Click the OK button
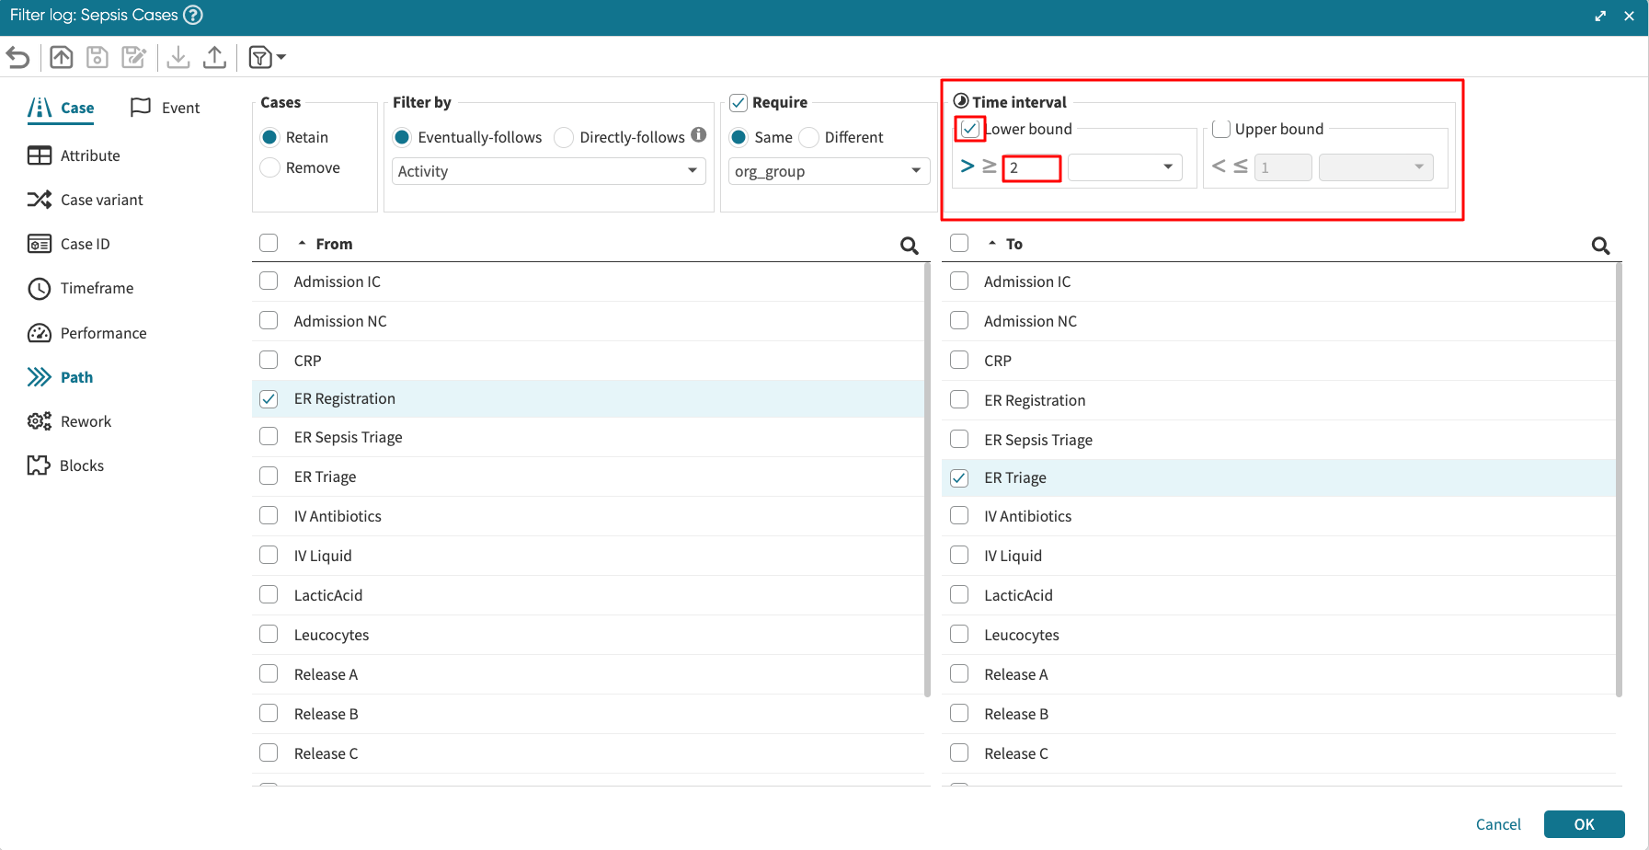The height and width of the screenshot is (850, 1649). [1584, 824]
